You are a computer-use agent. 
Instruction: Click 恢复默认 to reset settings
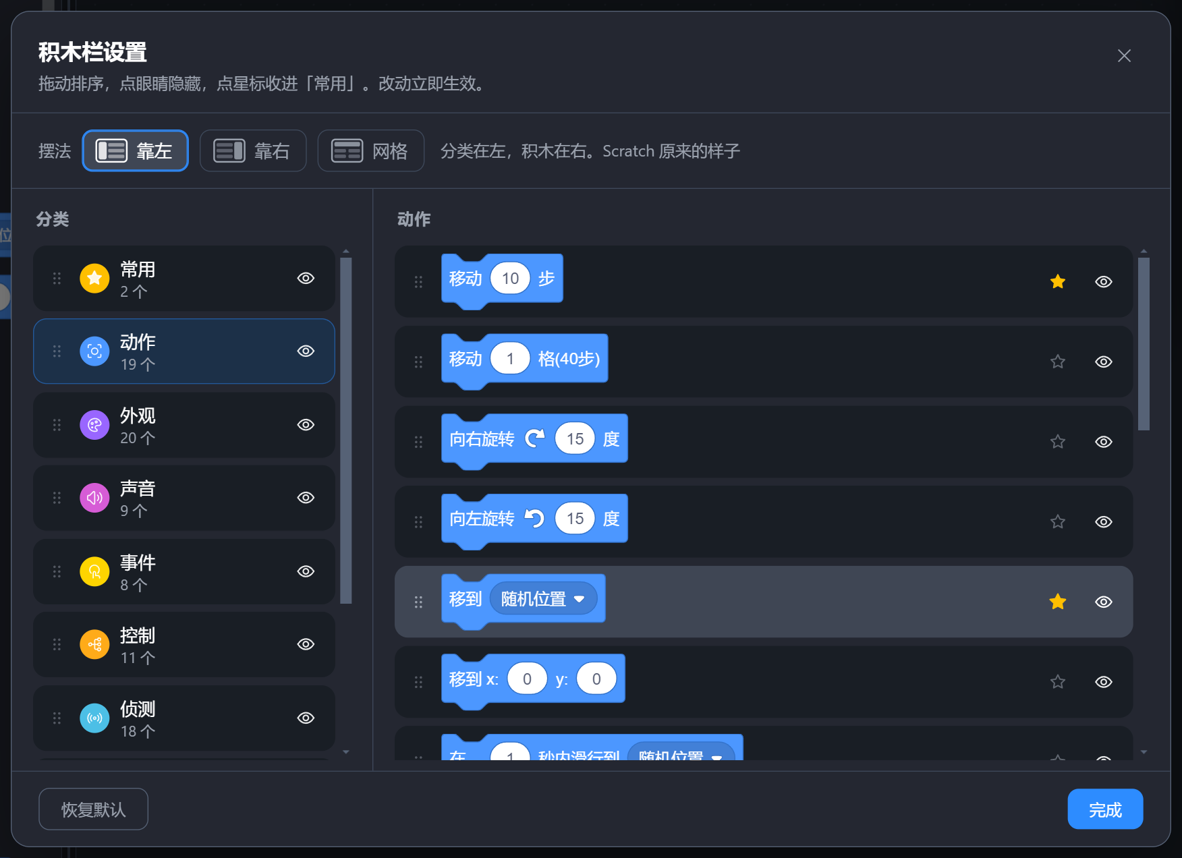click(93, 809)
